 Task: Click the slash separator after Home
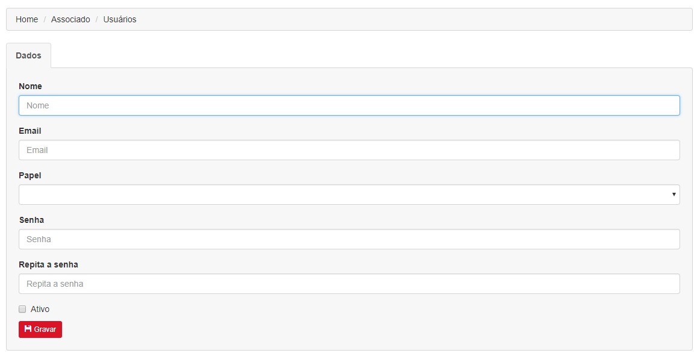tap(45, 19)
